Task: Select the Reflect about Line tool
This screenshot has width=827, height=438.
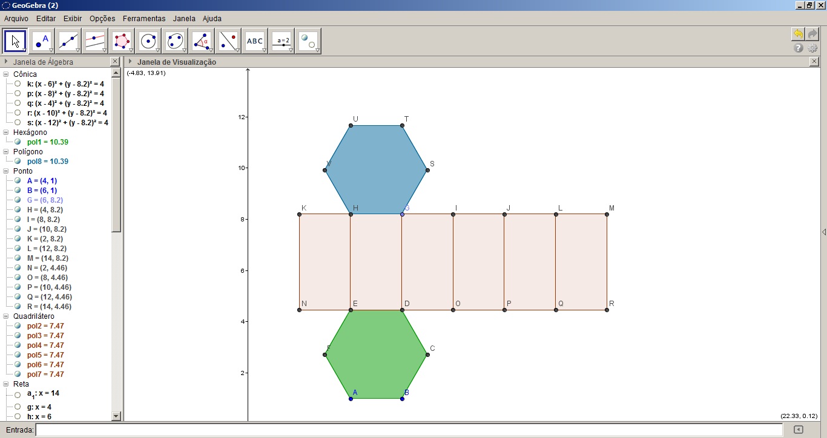Action: [229, 41]
